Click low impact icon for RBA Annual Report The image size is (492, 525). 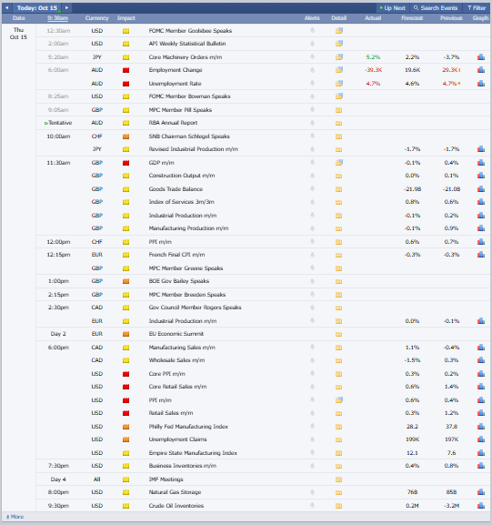[x=126, y=123]
